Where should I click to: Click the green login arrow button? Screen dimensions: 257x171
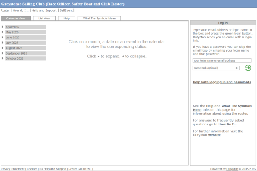click(x=248, y=68)
